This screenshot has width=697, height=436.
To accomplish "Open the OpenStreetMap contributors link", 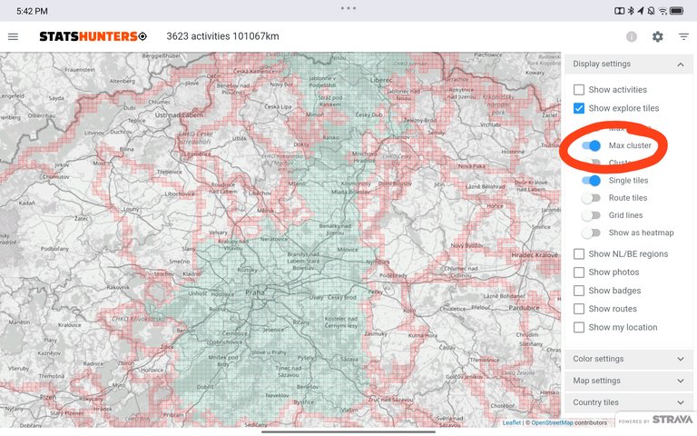I will point(552,422).
